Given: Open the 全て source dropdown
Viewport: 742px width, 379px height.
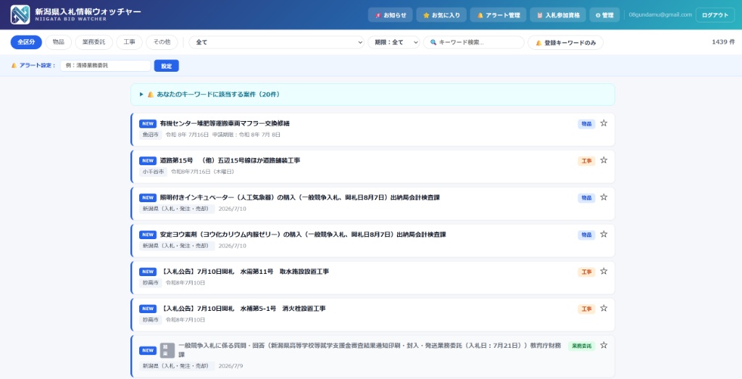Looking at the screenshot, I should pyautogui.click(x=276, y=42).
